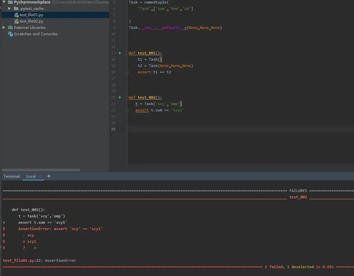The height and width of the screenshot is (276, 354).
Task: Expand the External Libraries node
Action: tap(4, 27)
